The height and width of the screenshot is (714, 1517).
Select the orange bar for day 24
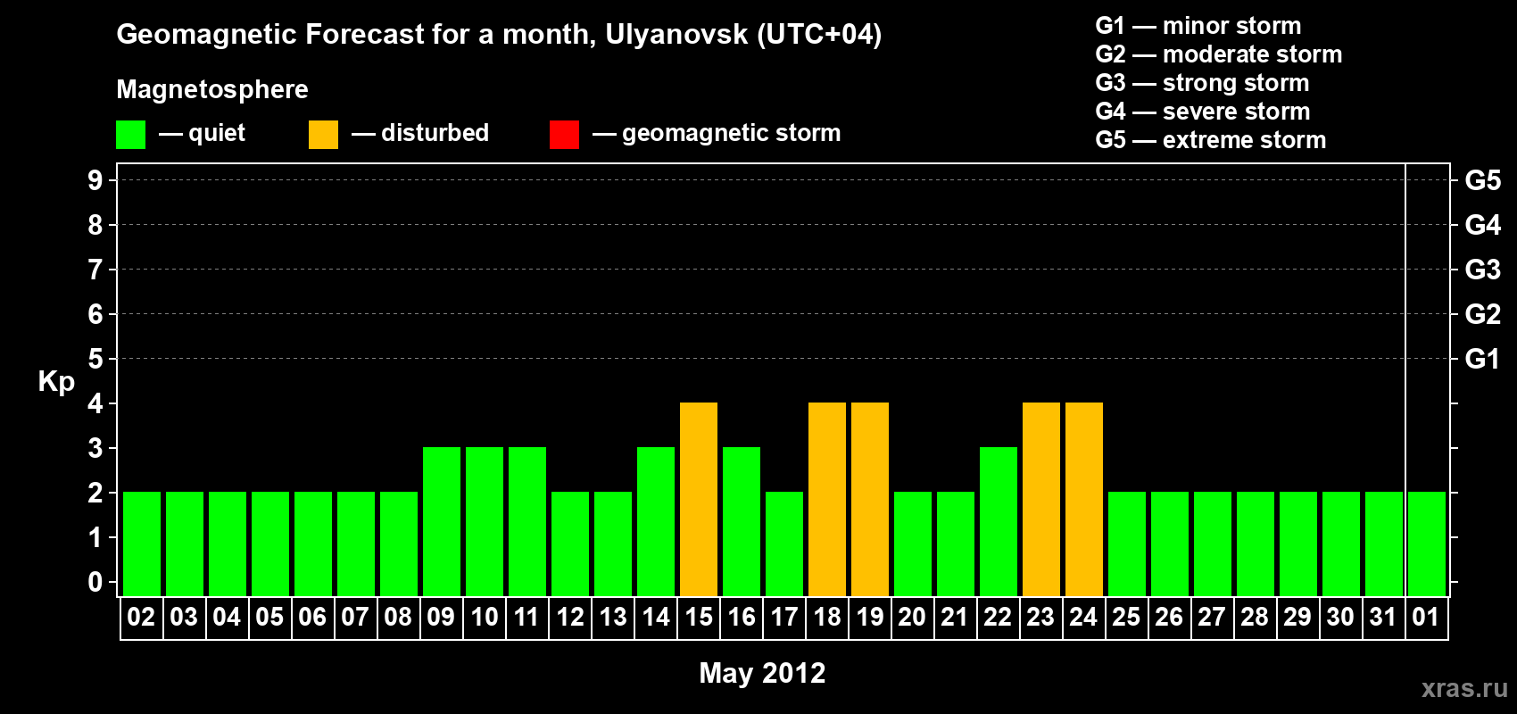point(1084,499)
